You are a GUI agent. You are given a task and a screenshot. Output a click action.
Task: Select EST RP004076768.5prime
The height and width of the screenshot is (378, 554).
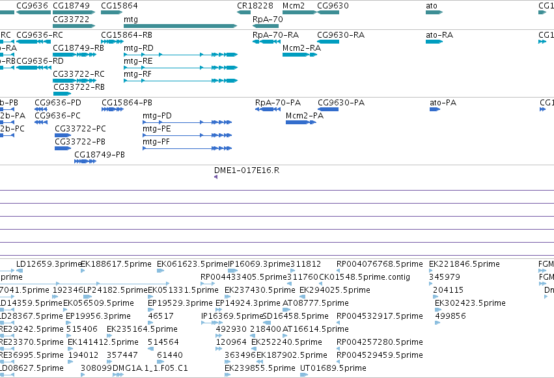[x=380, y=264]
